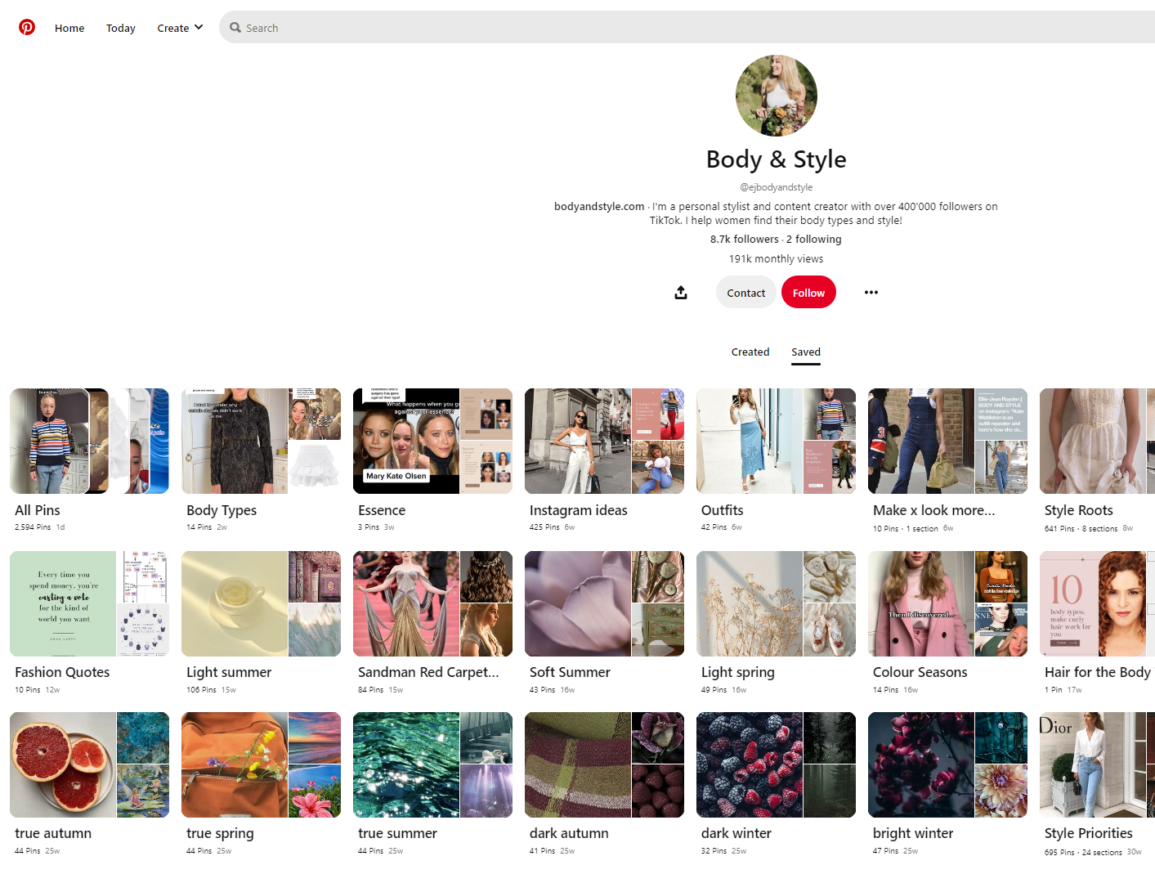Click the Contact button
Screen dimensions: 1155x883
[x=745, y=292]
